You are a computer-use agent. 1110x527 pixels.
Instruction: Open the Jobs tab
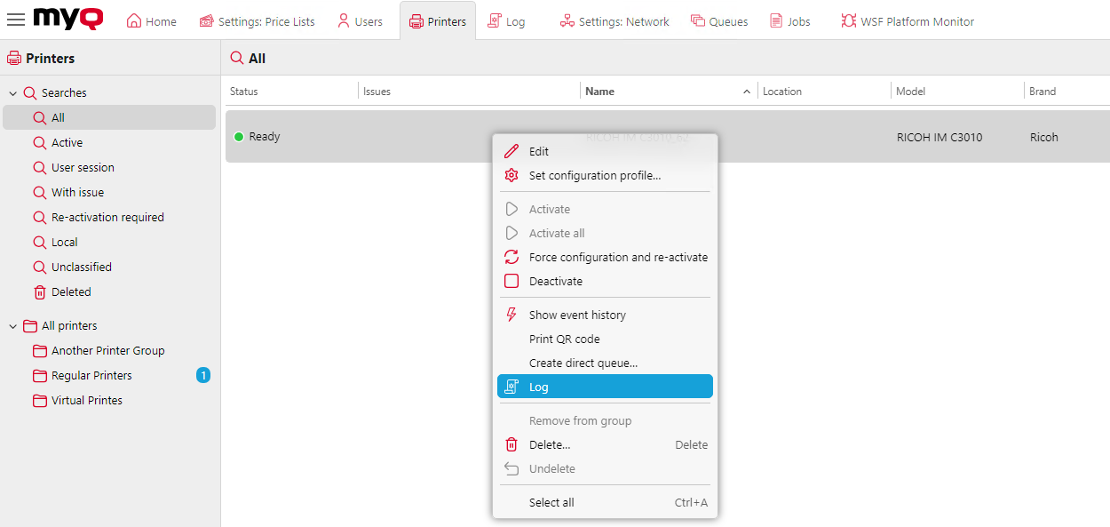coord(789,21)
